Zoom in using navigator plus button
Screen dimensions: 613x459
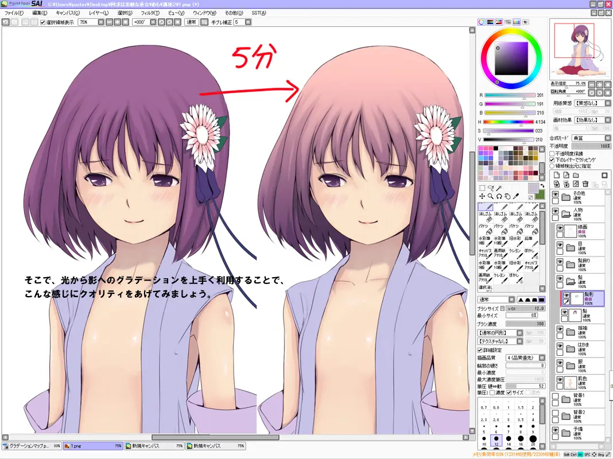coord(600,85)
